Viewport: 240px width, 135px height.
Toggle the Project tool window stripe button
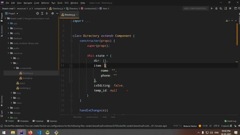click(x=1, y=17)
